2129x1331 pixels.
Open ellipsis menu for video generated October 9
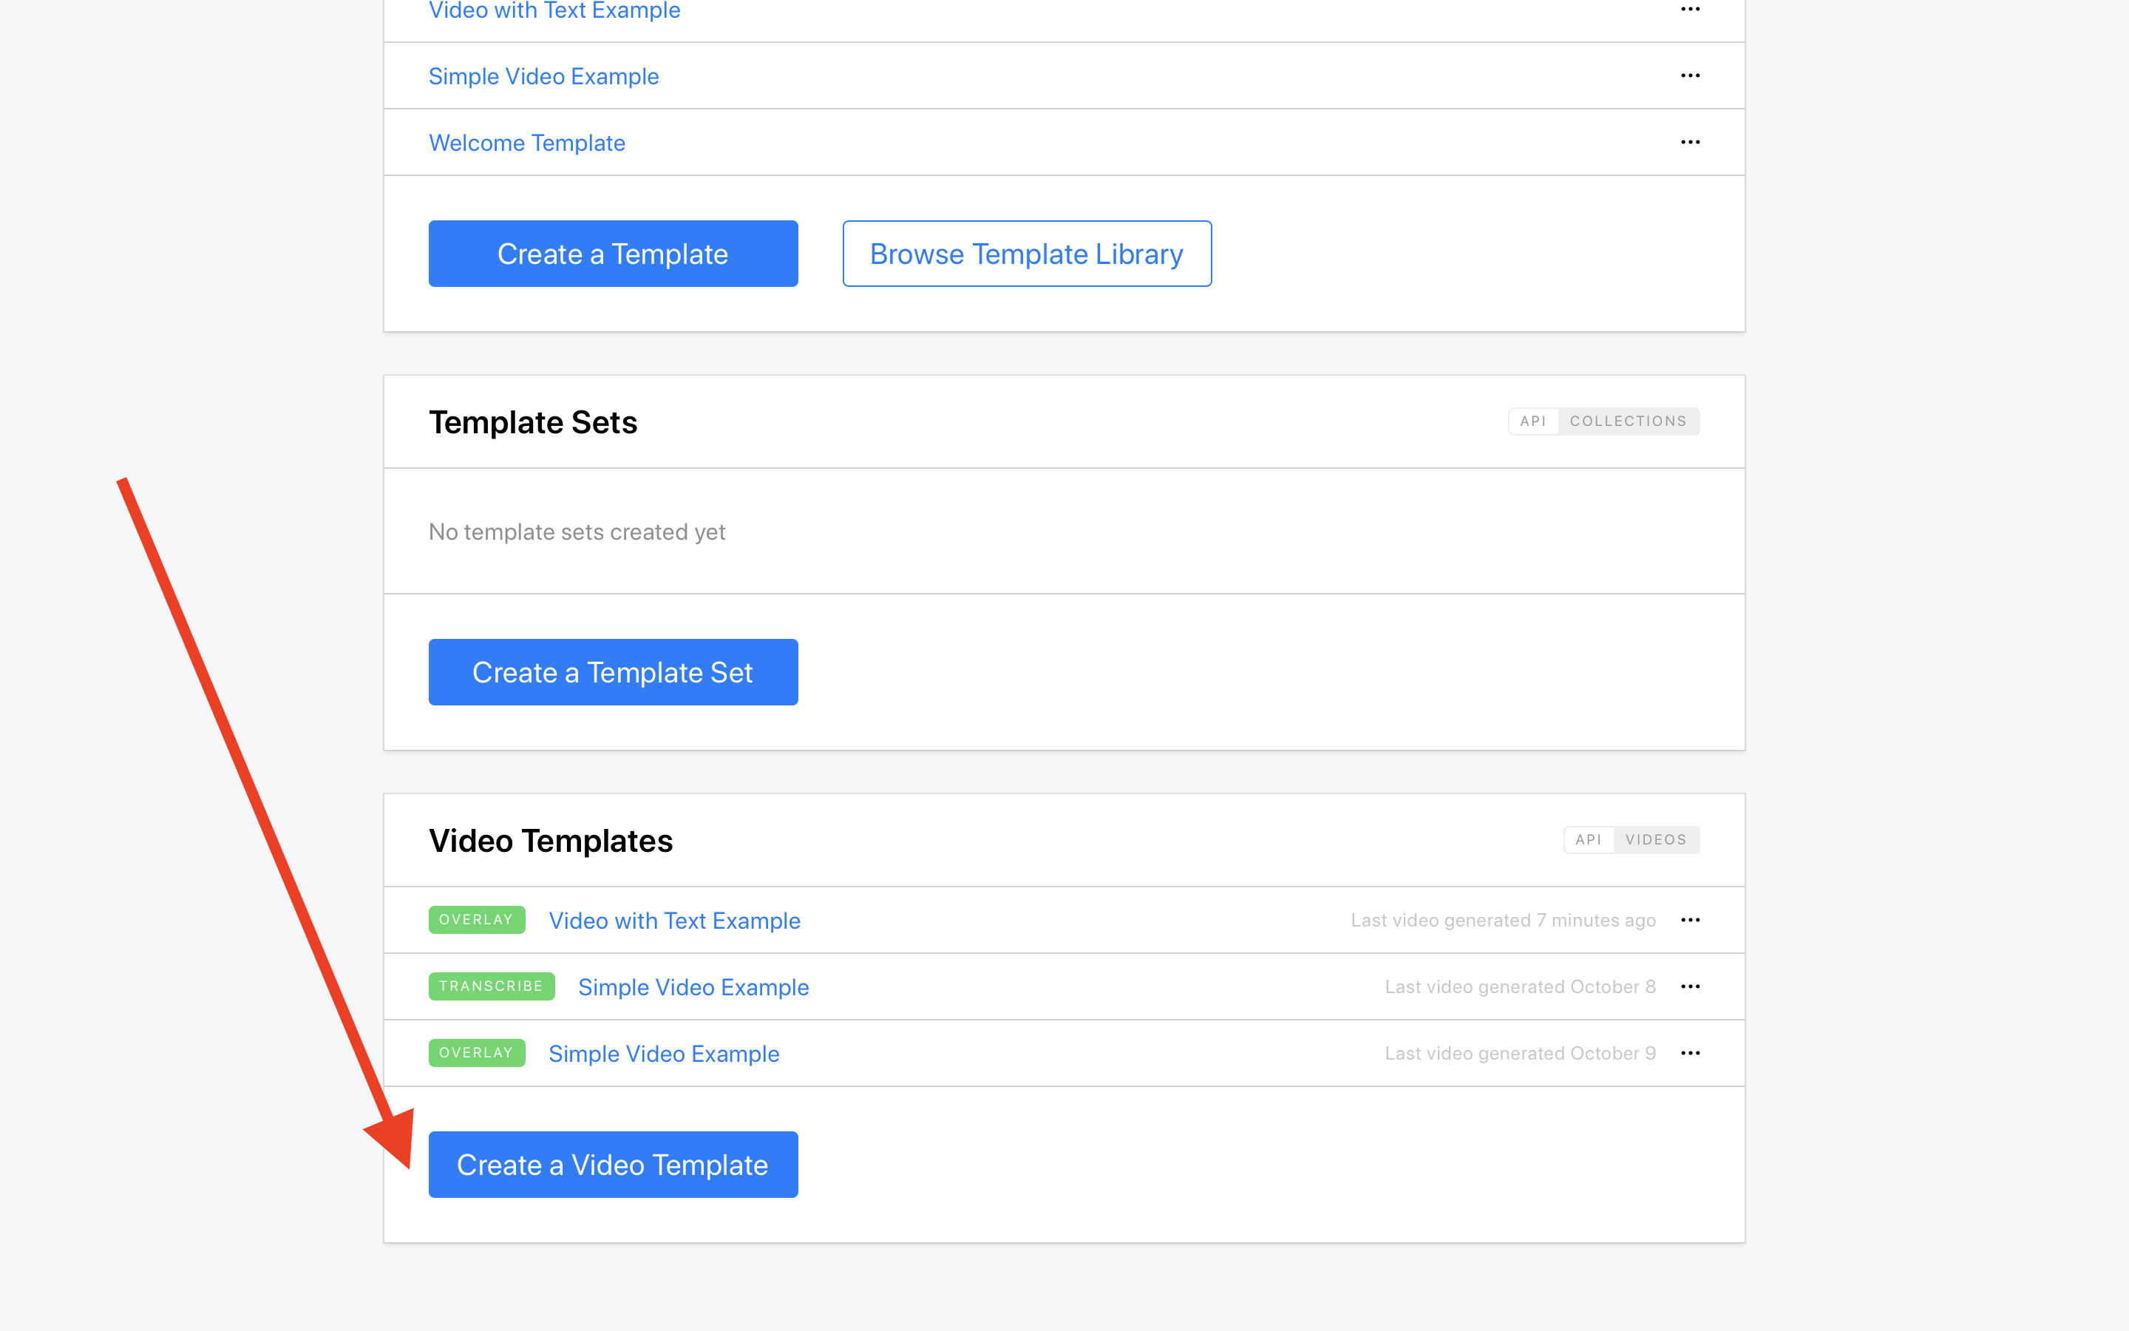[x=1690, y=1053]
